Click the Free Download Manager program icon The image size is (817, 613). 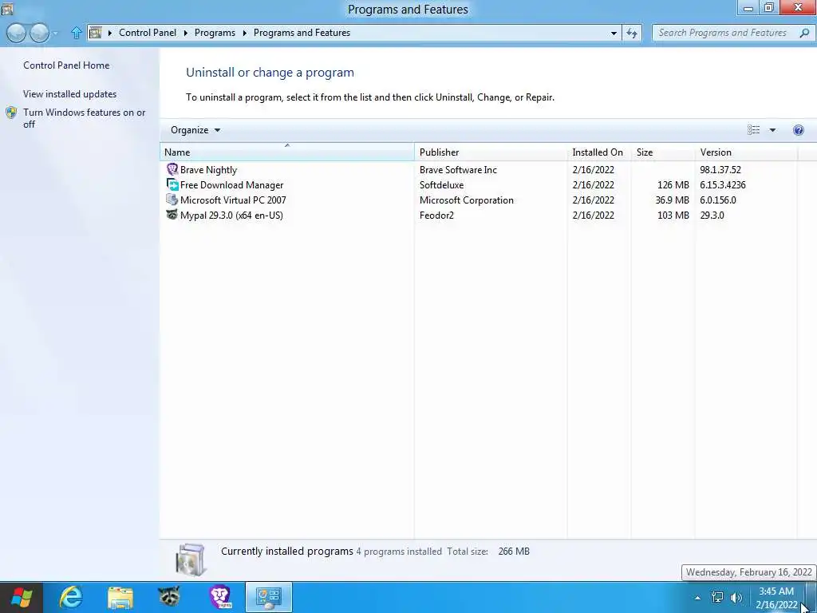coord(172,184)
